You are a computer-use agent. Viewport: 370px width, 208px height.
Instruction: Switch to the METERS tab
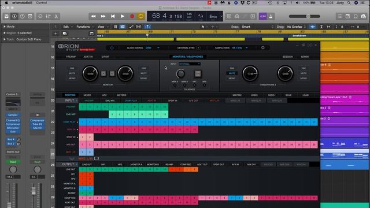coord(121,95)
